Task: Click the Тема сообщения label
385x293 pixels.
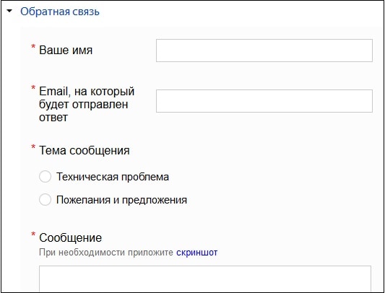Action: 85,150
